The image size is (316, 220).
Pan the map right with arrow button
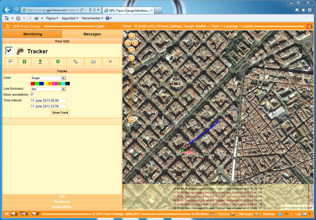[x=135, y=43]
